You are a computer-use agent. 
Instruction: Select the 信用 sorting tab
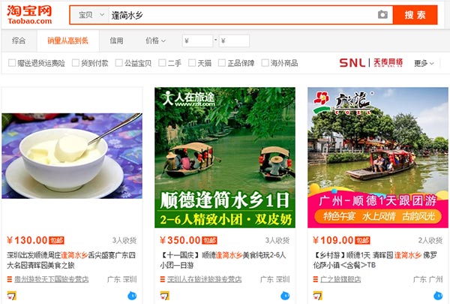click(116, 41)
